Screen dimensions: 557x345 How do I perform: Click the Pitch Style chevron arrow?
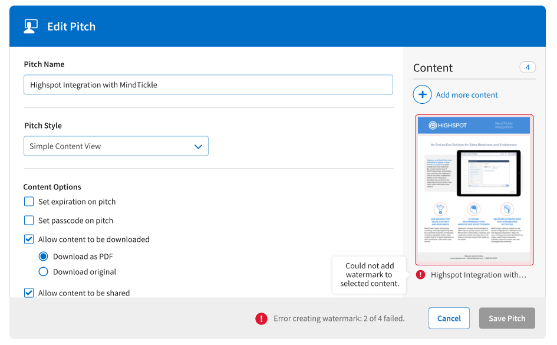(198, 146)
